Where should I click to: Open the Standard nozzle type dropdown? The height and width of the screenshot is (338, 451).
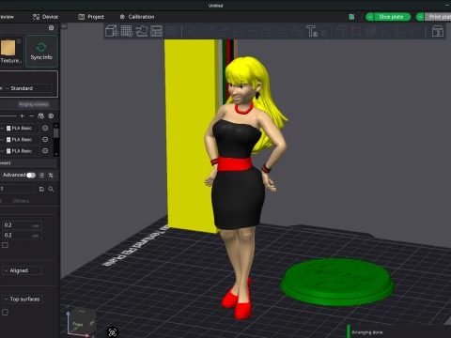(28, 88)
